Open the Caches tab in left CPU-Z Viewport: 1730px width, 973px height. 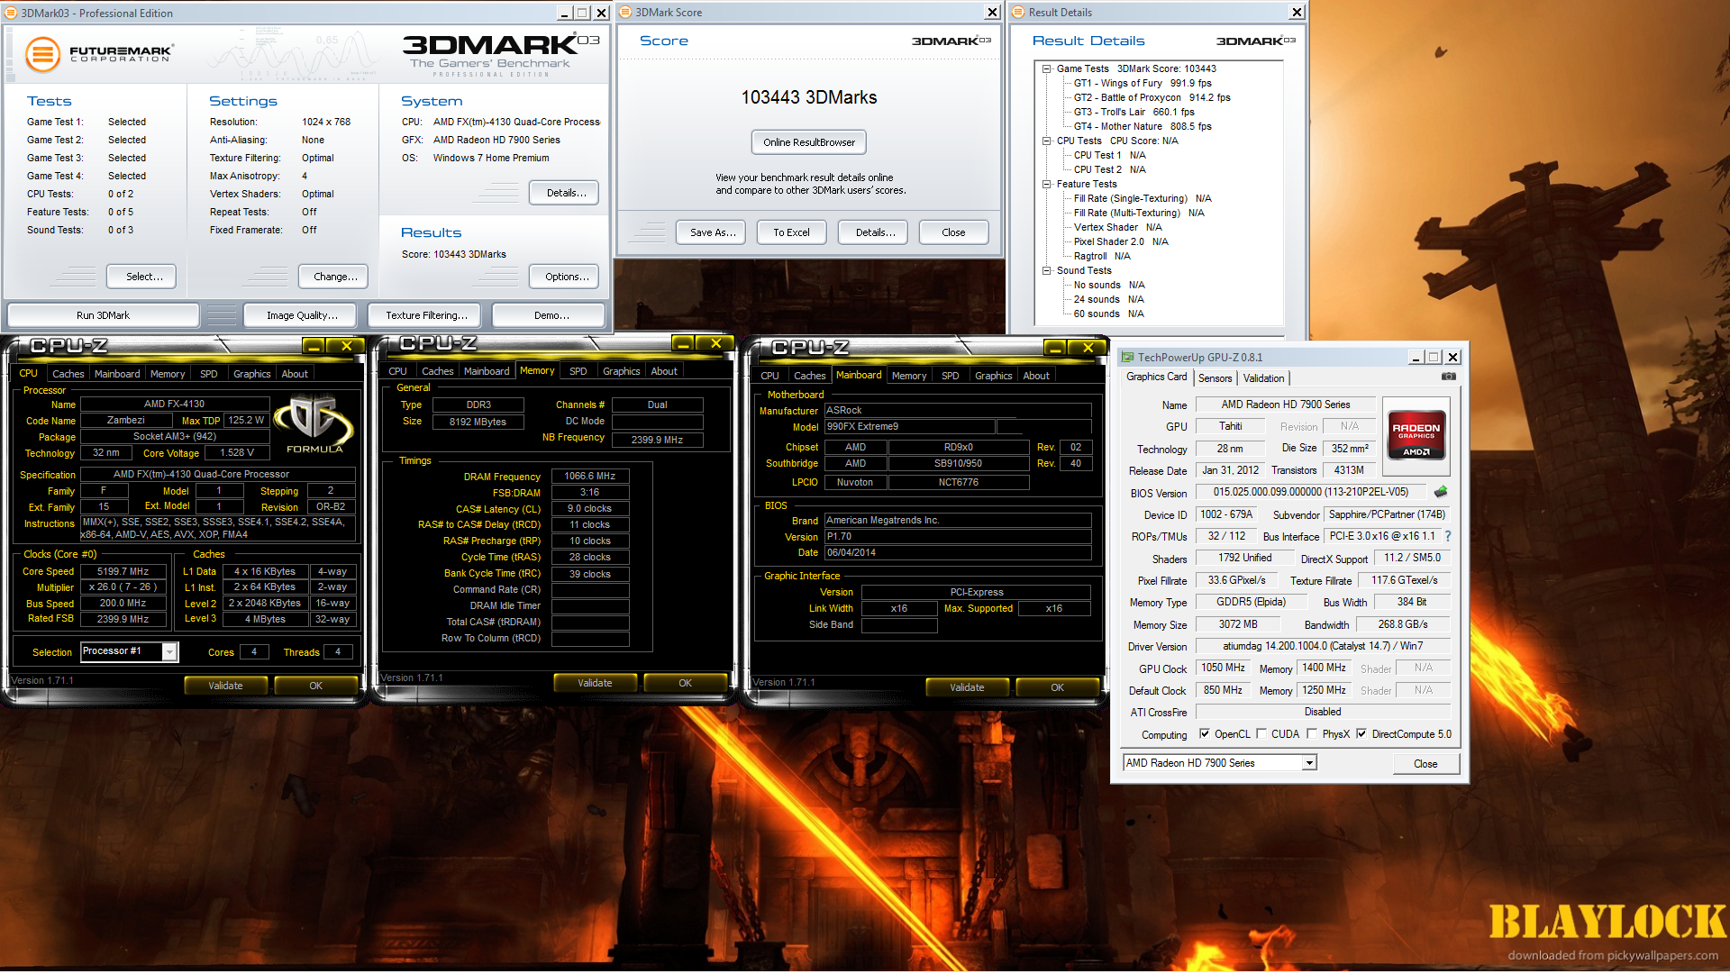pyautogui.click(x=68, y=374)
